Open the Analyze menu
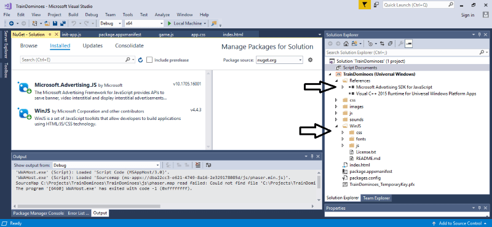Screen dimensions: 492x227 pyautogui.click(x=162, y=15)
